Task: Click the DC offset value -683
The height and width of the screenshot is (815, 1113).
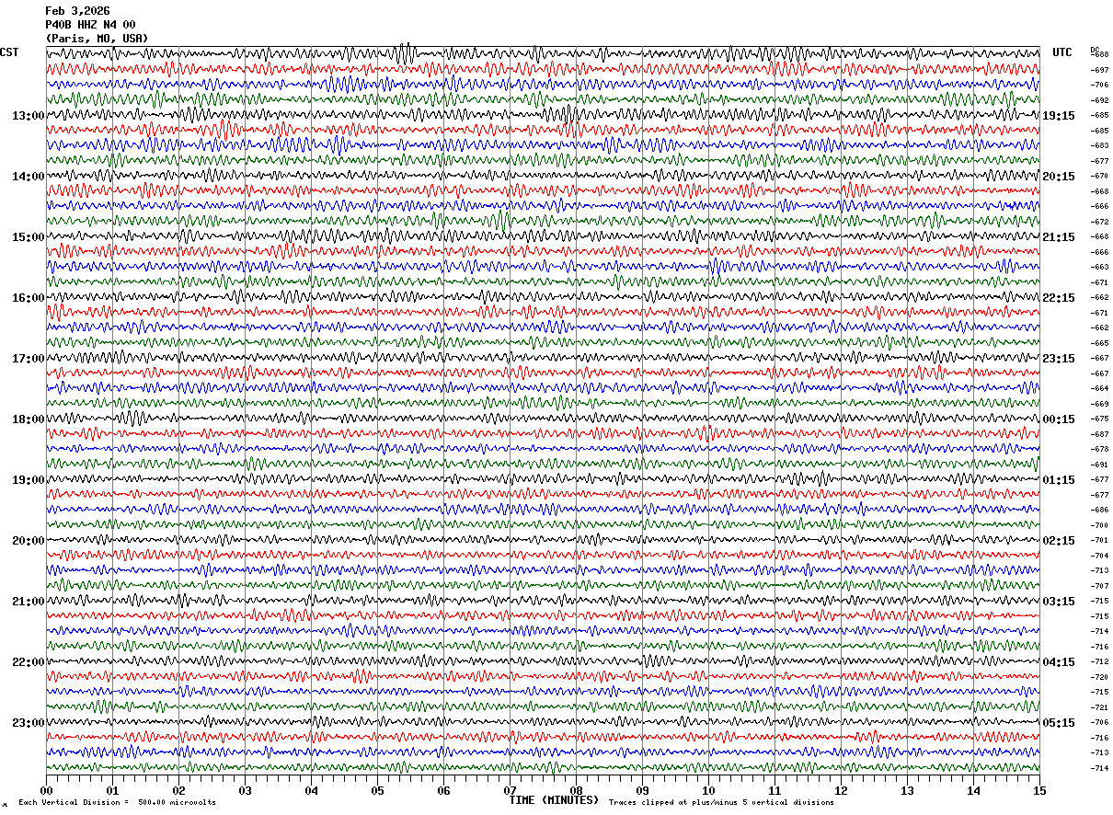Action: click(1099, 145)
